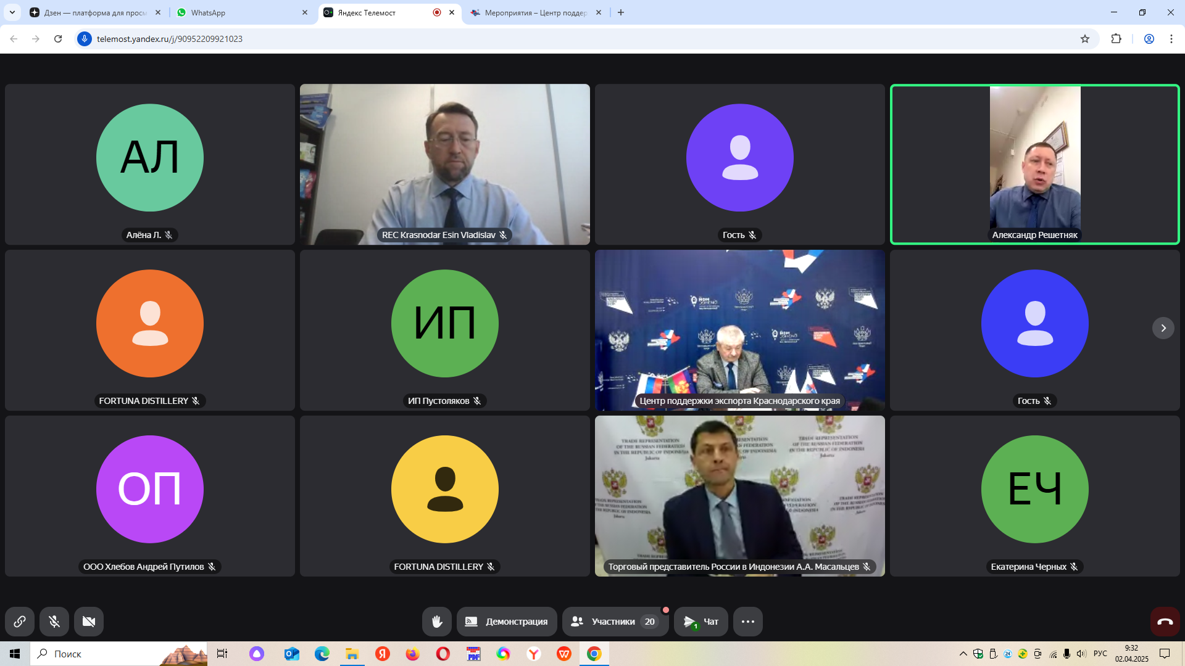
Task: Raise hand using the hand icon
Action: (437, 622)
